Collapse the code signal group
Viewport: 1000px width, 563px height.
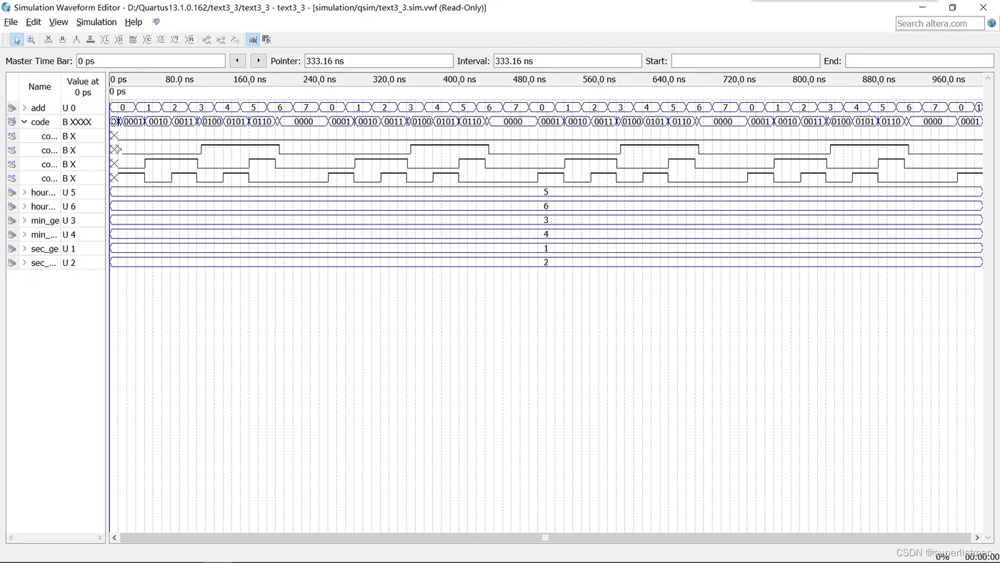(24, 122)
